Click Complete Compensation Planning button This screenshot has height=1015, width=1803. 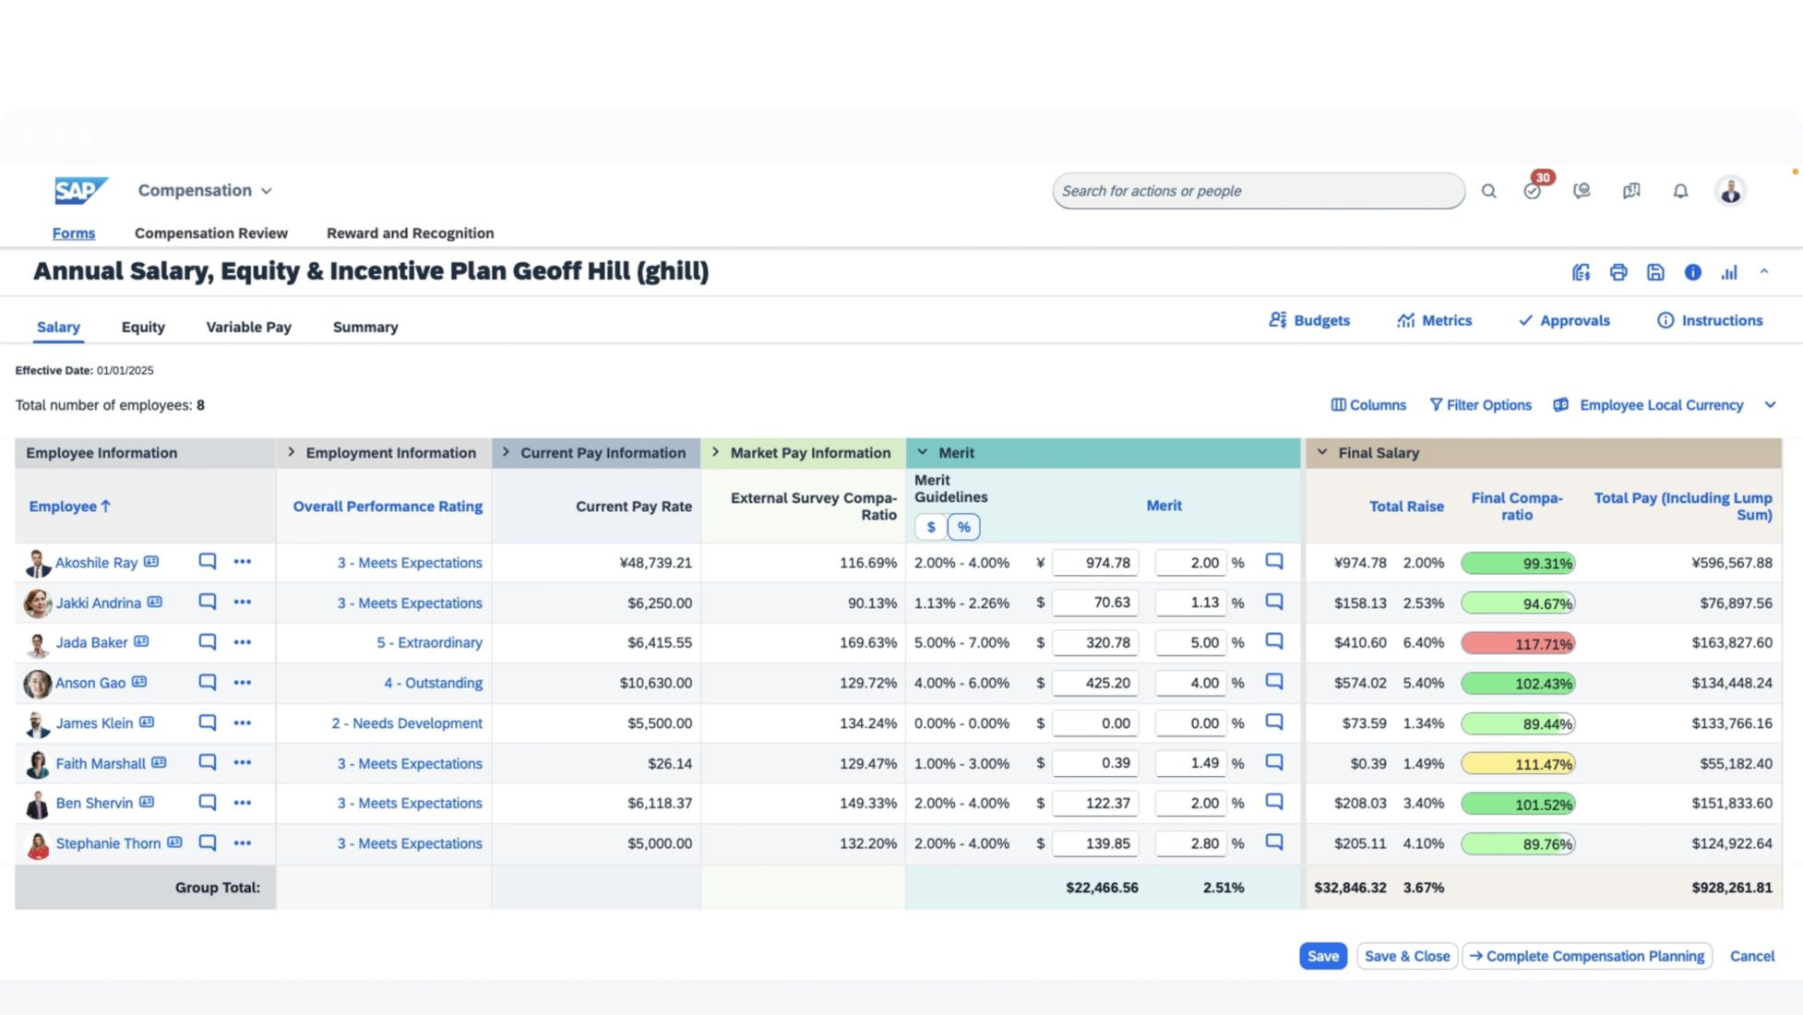(x=1586, y=956)
